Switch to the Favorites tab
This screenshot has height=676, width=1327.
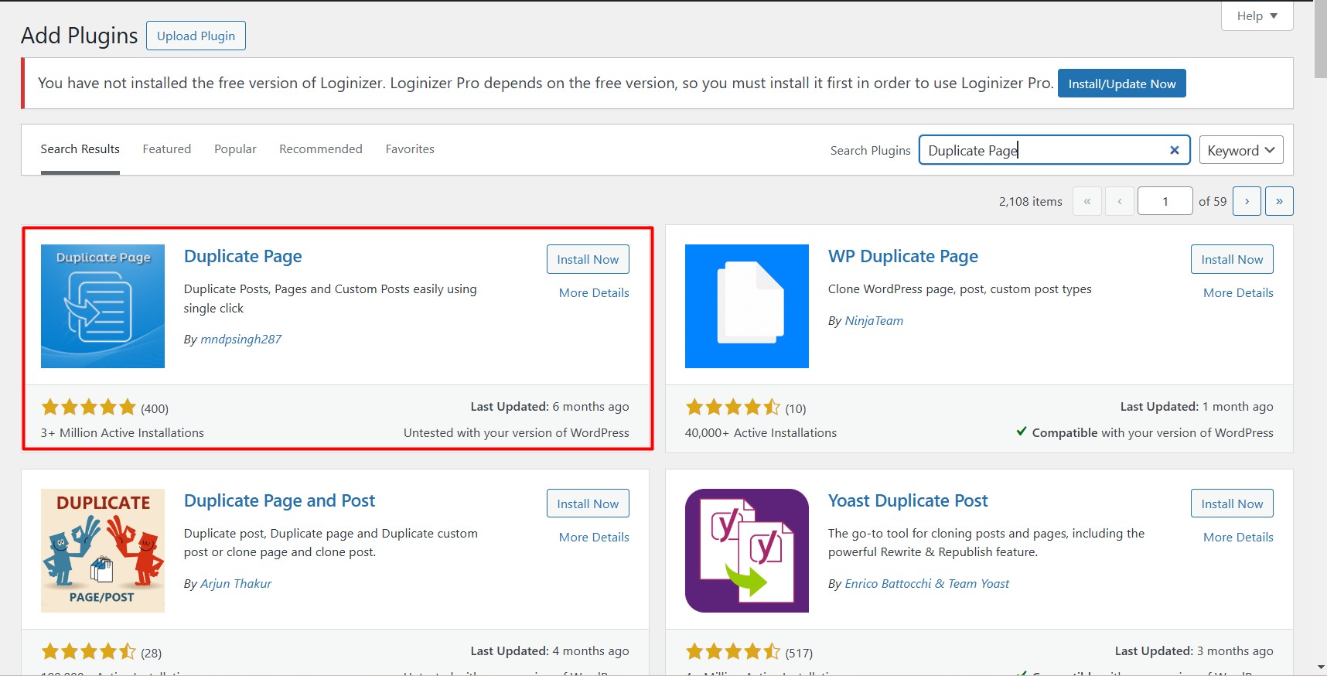[410, 149]
